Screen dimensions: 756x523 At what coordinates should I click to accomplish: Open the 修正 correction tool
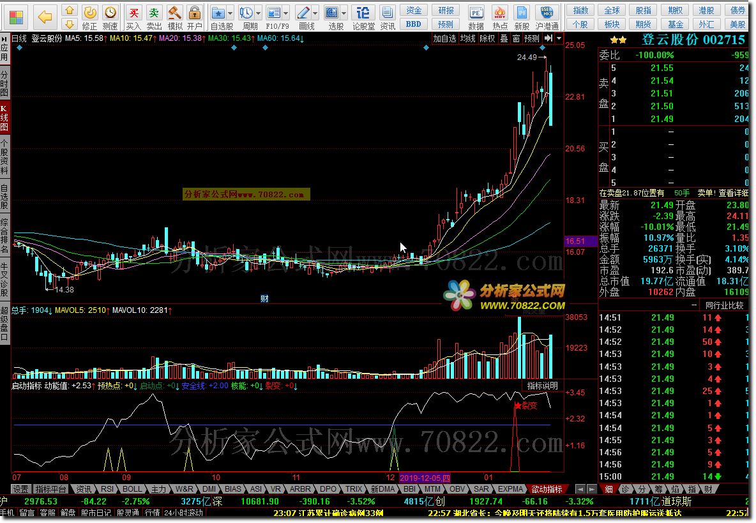pyautogui.click(x=89, y=17)
